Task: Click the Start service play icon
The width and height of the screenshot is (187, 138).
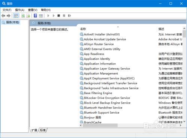Action: [x=48, y=16]
